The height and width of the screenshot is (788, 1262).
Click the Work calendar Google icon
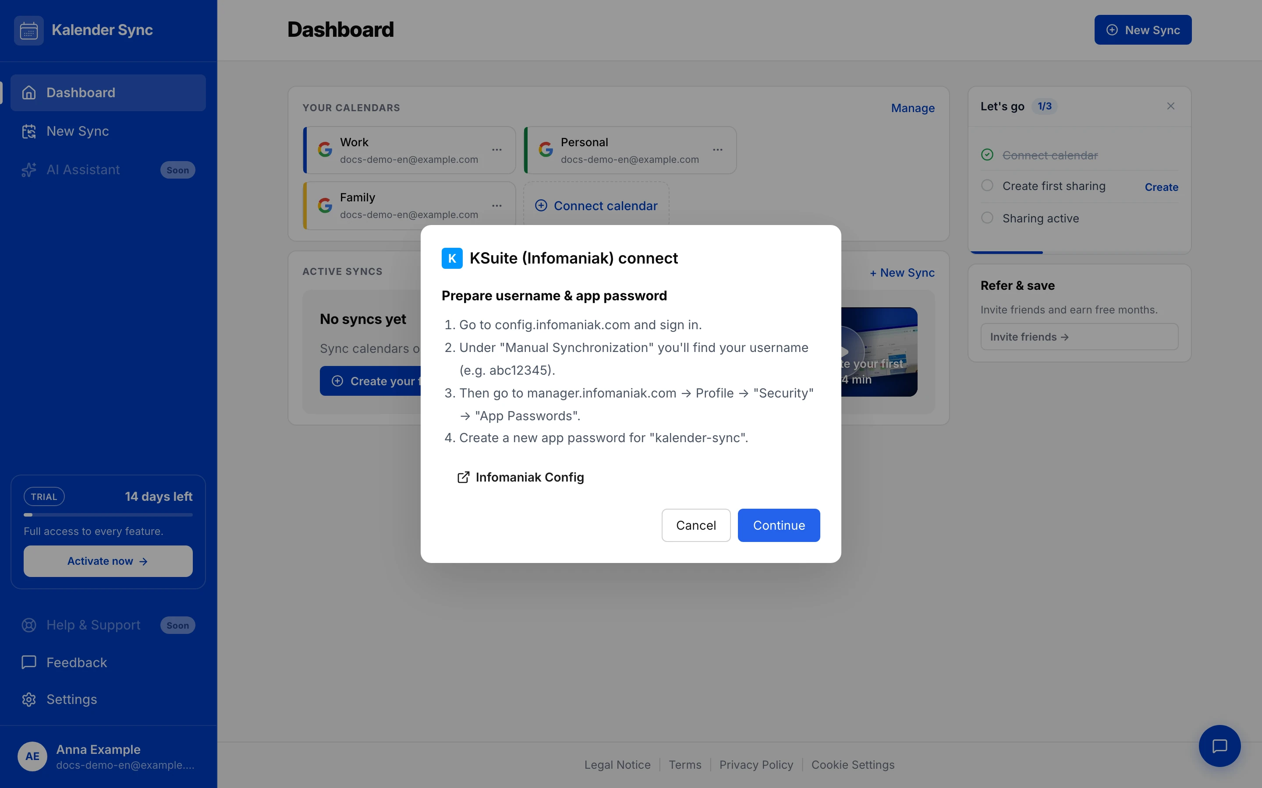(325, 150)
